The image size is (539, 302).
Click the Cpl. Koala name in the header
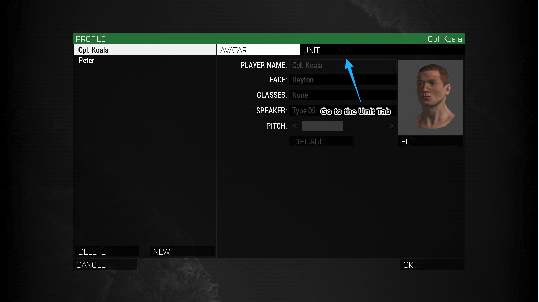[x=444, y=39]
